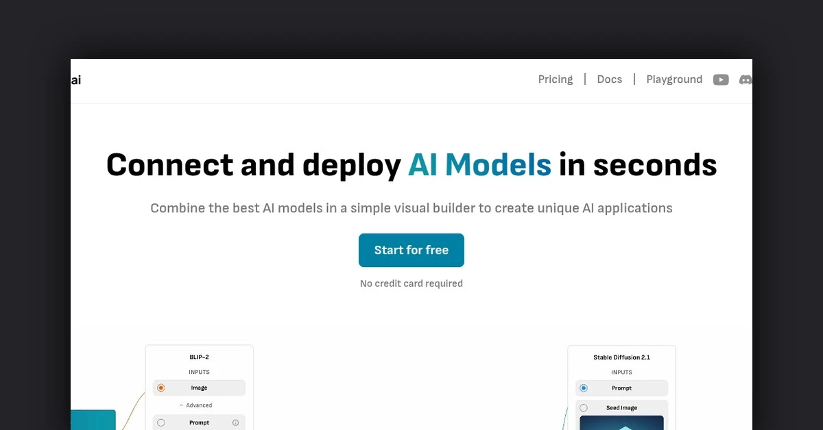Select the Stable Diffusion 2.1 node header
Screen dimensions: 823x430
pyautogui.click(x=621, y=357)
